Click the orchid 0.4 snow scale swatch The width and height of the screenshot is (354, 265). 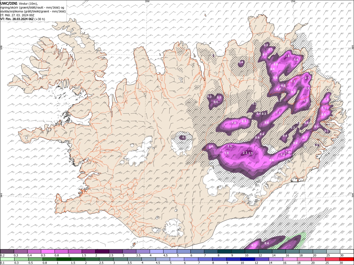(34, 251)
